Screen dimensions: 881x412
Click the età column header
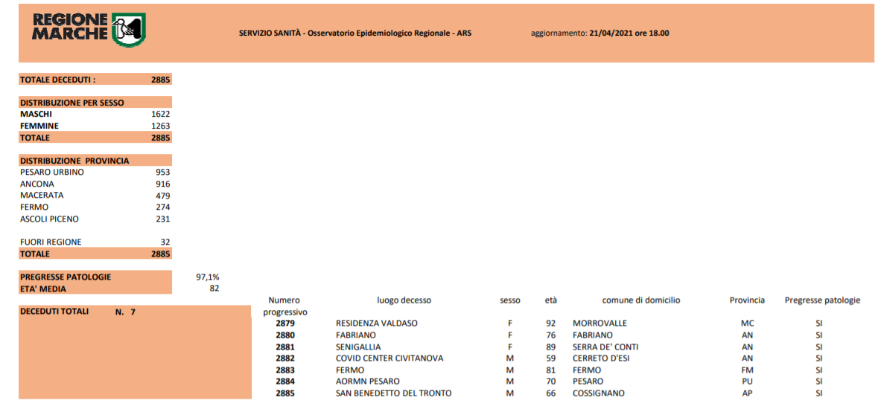tap(550, 300)
